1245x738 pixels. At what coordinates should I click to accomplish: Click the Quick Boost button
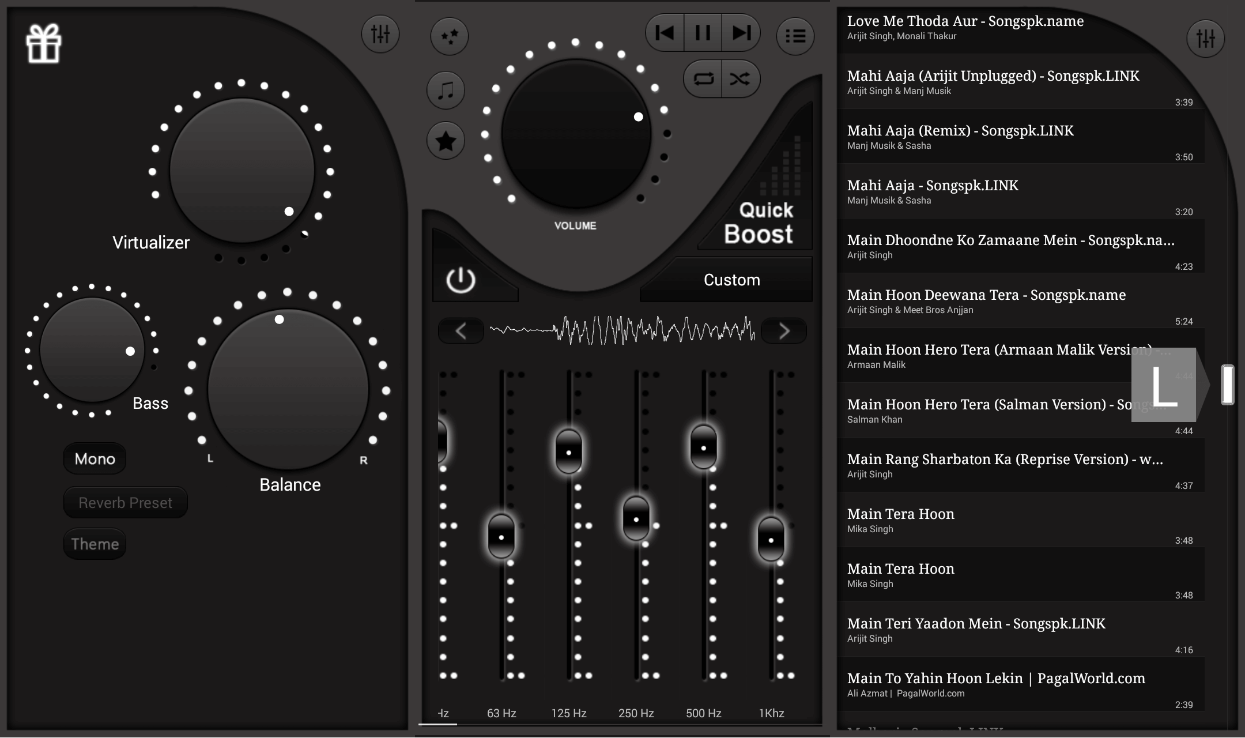(x=760, y=223)
